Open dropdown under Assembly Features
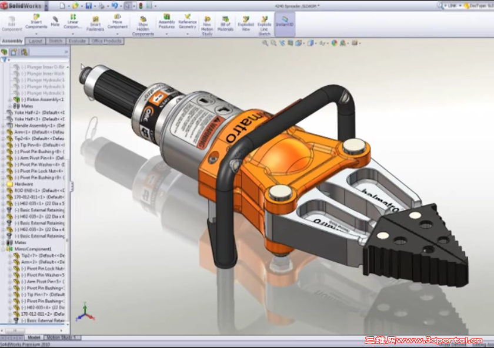 coord(166,33)
